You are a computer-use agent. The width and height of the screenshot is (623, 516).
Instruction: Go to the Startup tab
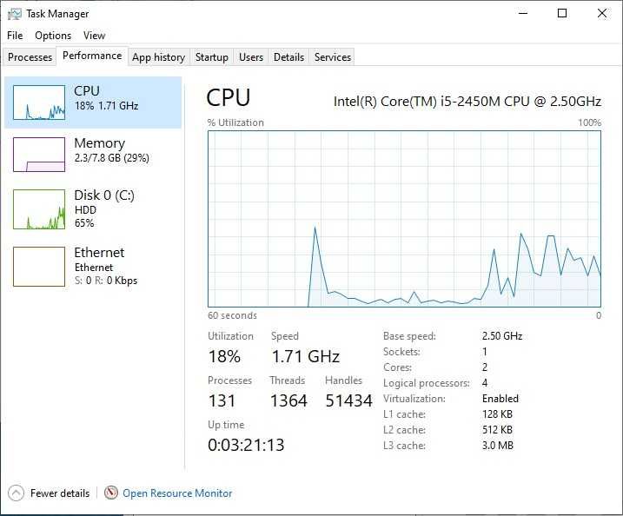point(211,57)
